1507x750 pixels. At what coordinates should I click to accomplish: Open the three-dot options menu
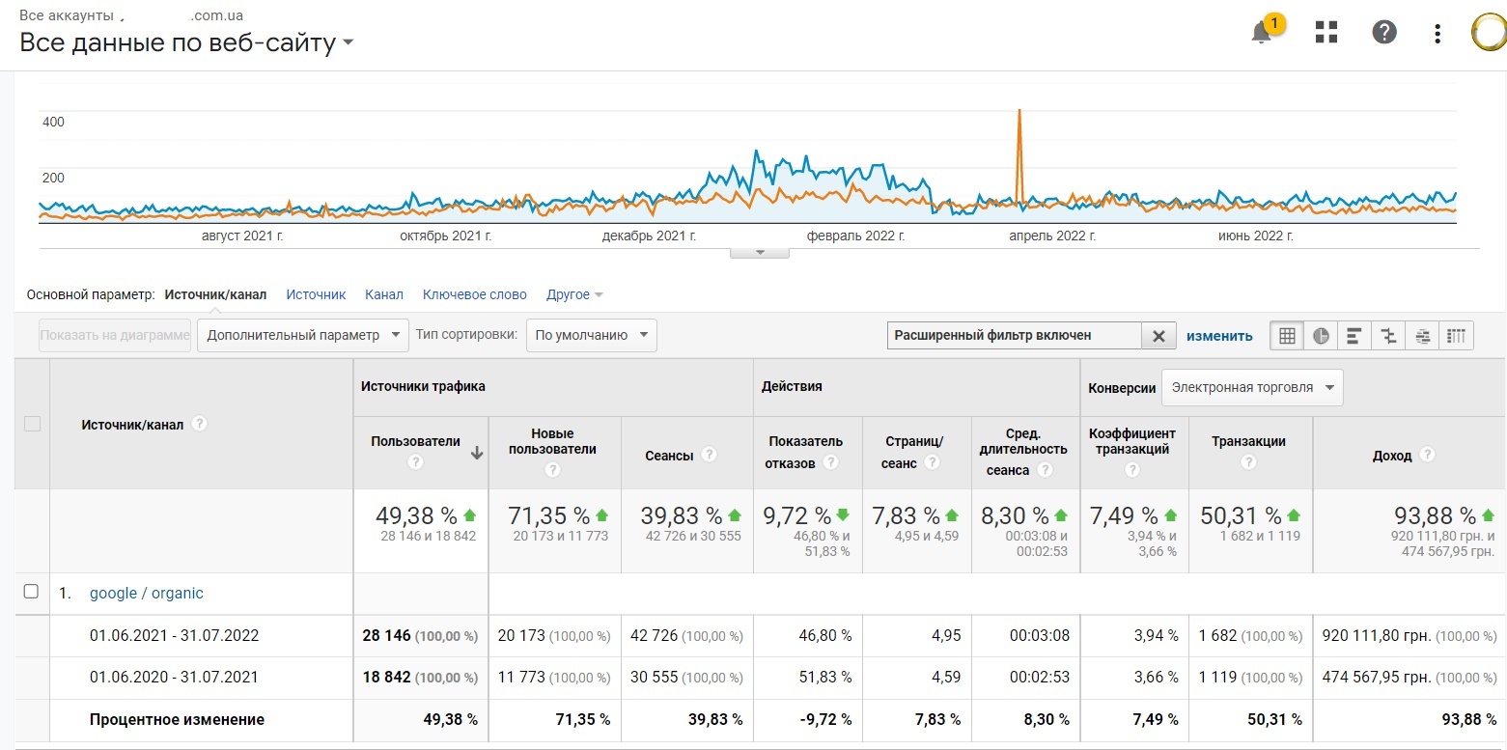[x=1437, y=34]
